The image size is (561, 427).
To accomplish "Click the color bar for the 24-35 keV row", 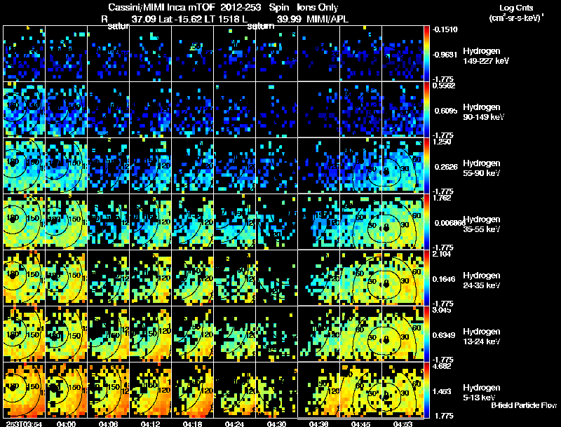I will click(427, 278).
